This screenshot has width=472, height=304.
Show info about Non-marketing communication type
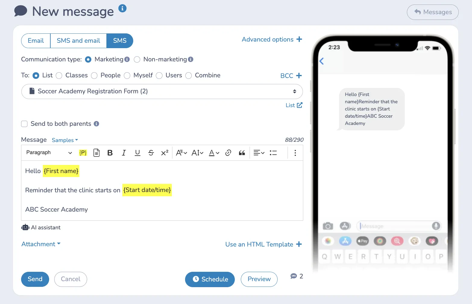[x=190, y=59]
